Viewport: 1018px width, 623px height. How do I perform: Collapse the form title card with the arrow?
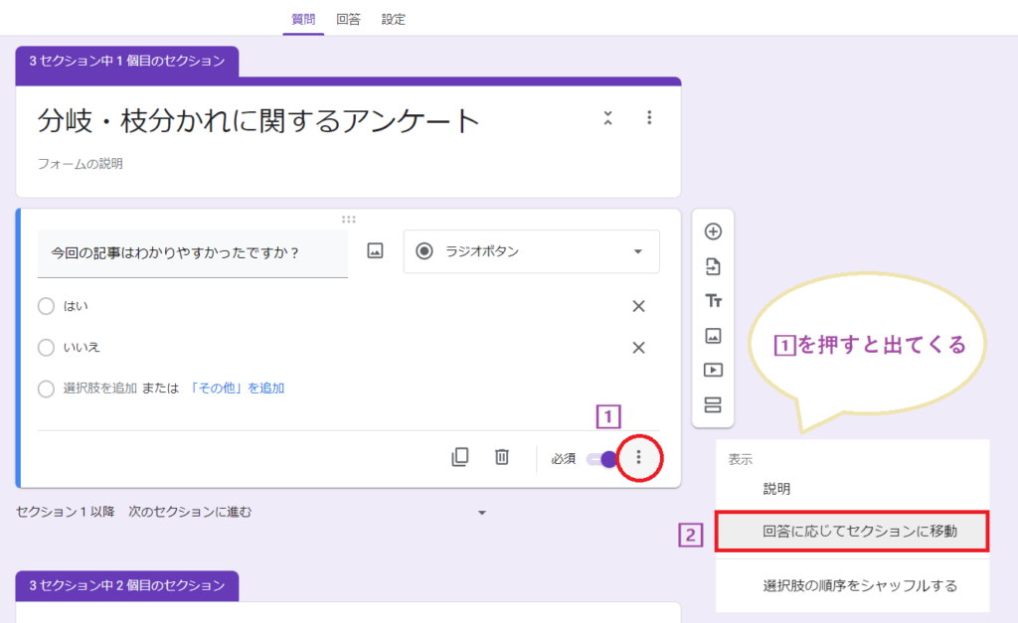pyautogui.click(x=607, y=116)
